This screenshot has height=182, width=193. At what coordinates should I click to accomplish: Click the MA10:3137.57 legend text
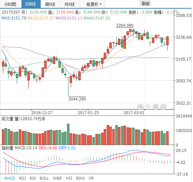pyautogui.click(x=41, y=18)
